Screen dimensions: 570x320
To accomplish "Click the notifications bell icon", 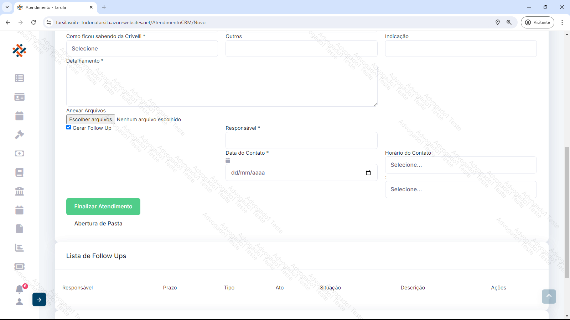I will point(19,289).
